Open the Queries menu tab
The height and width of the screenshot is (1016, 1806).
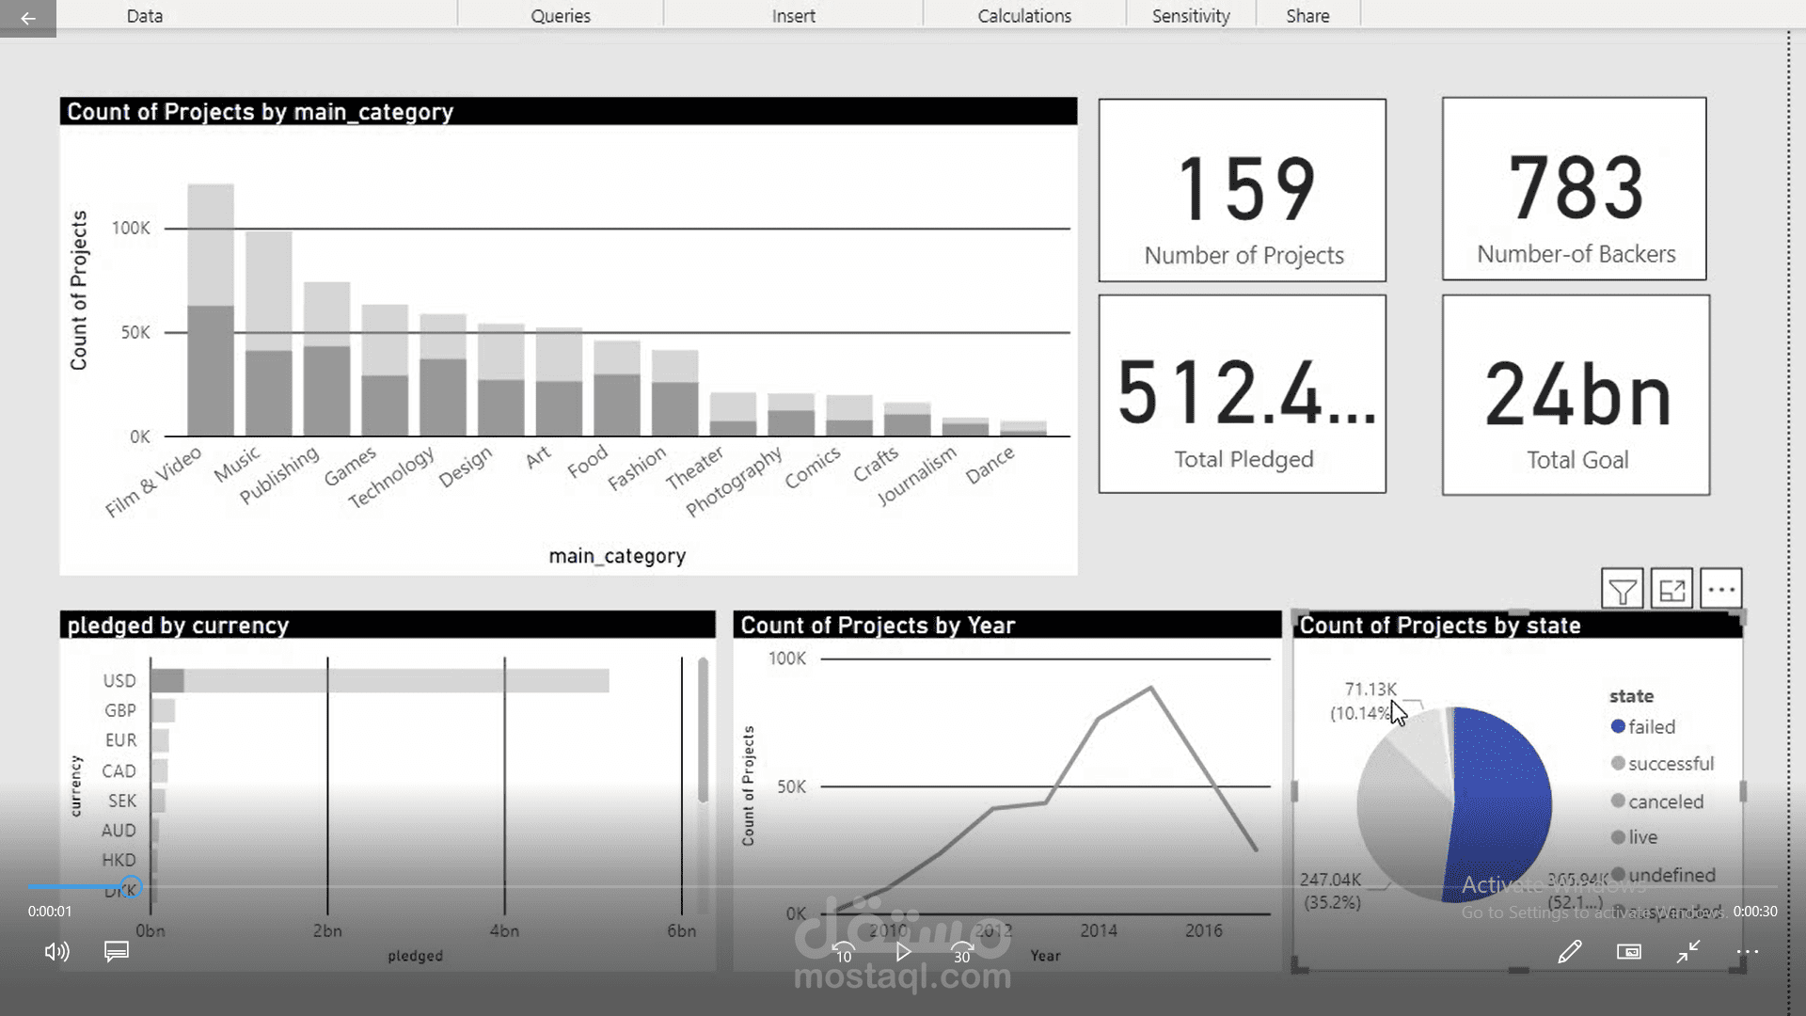click(561, 15)
